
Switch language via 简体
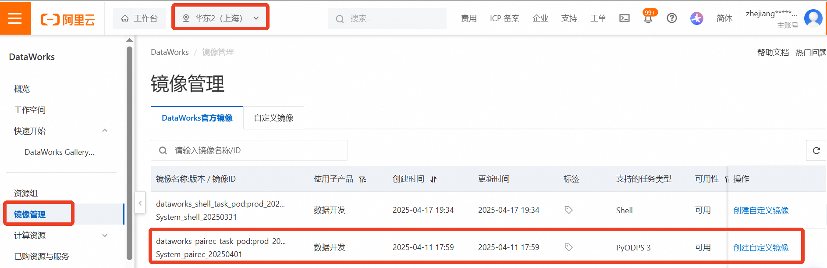[724, 18]
